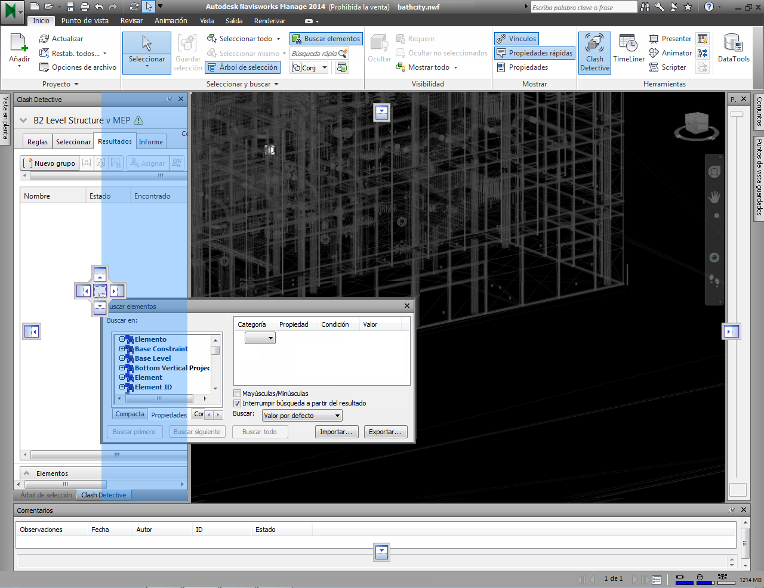Open the Presenter tool
764x588 pixels.
(670, 39)
